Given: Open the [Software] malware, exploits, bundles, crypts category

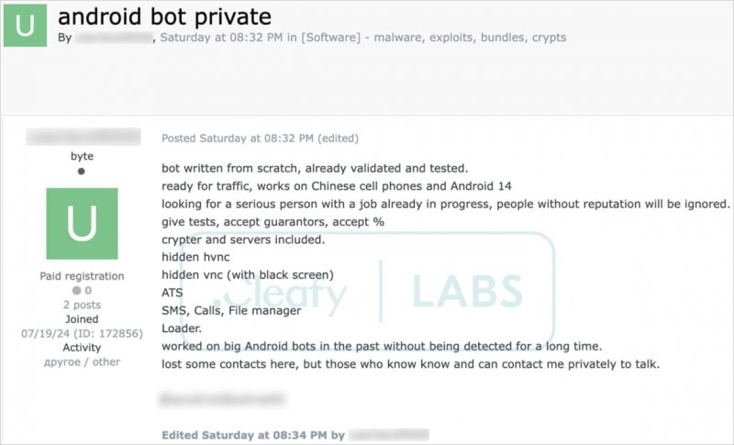Looking at the screenshot, I should click(x=433, y=38).
